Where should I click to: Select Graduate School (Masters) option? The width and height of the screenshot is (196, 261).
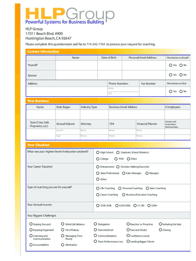point(118,152)
